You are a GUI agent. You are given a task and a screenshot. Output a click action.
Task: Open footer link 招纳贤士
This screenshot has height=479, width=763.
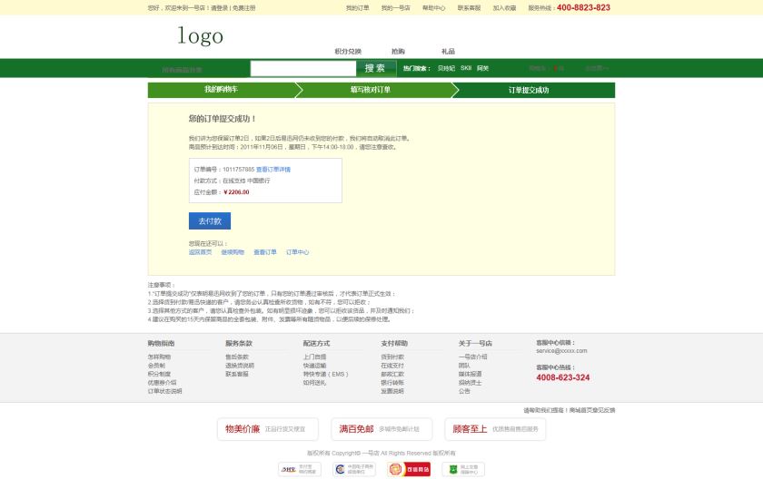[x=471, y=383]
